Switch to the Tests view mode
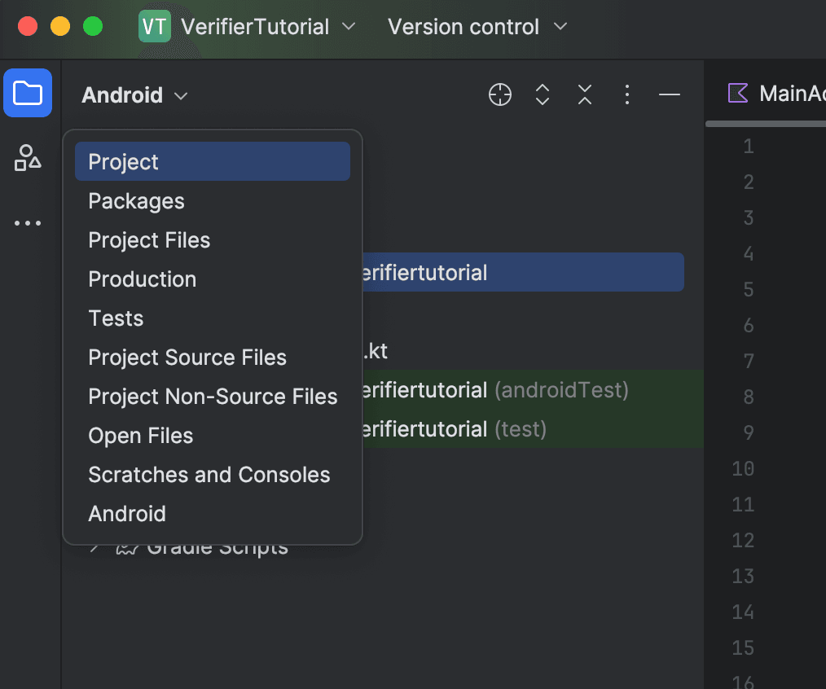Viewport: 826px width, 689px height. tap(116, 318)
